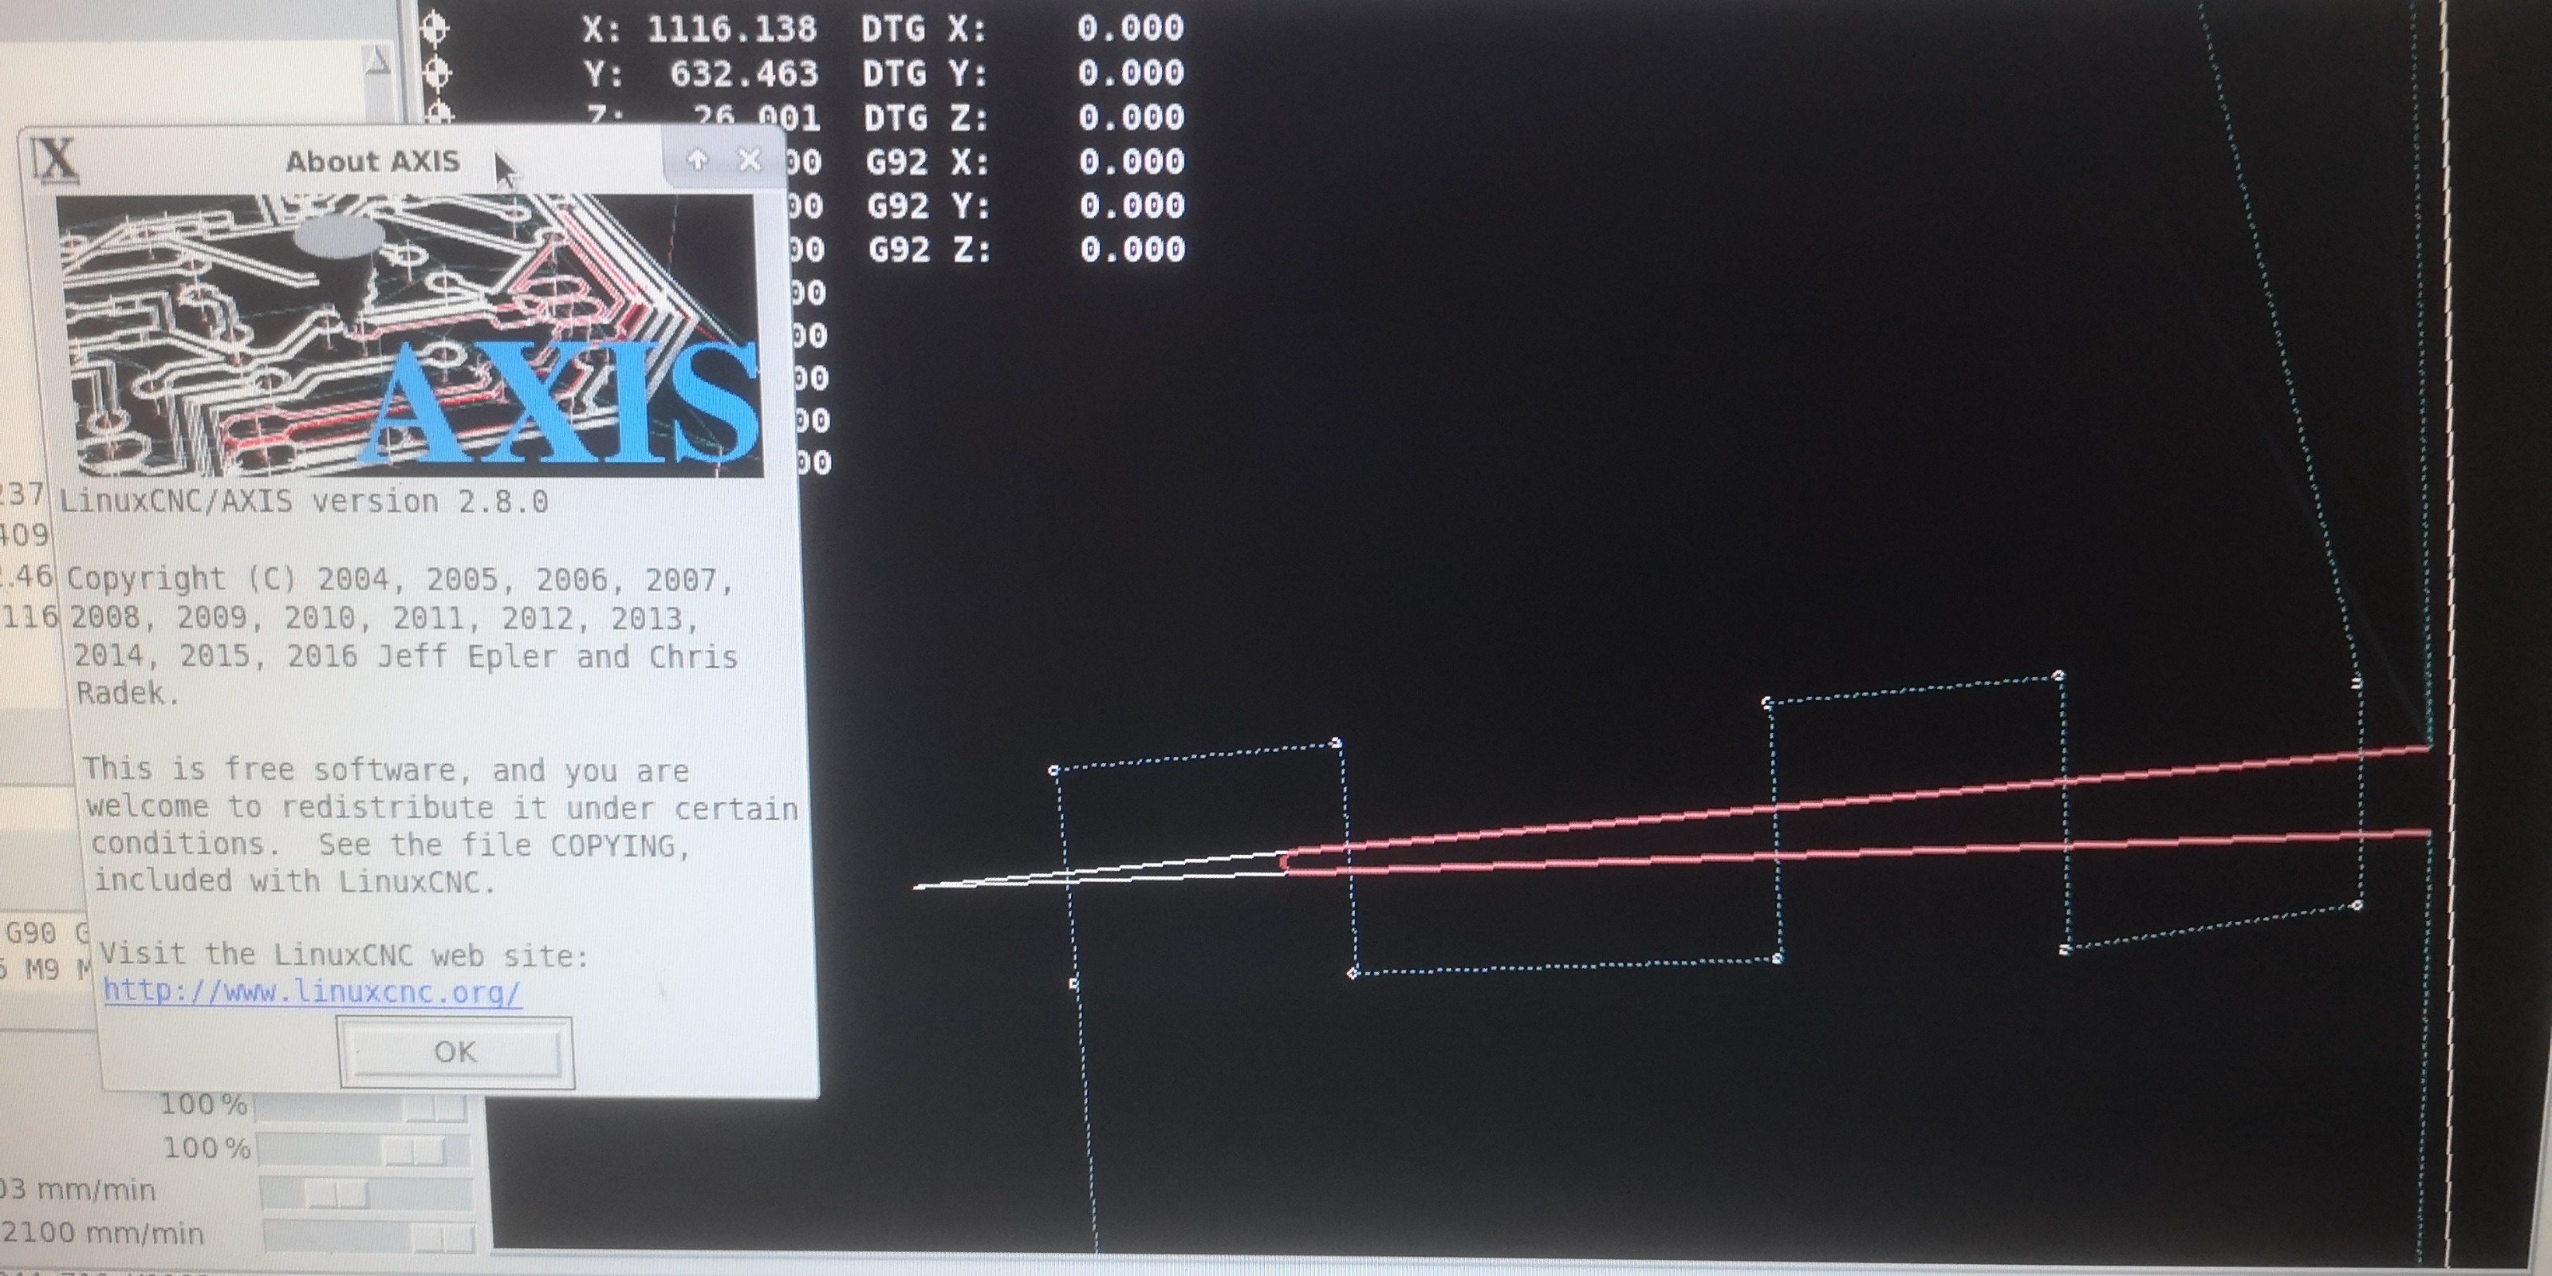The height and width of the screenshot is (1276, 2552).
Task: Click the AXIS splash image in the About dialog
Action: (x=409, y=335)
